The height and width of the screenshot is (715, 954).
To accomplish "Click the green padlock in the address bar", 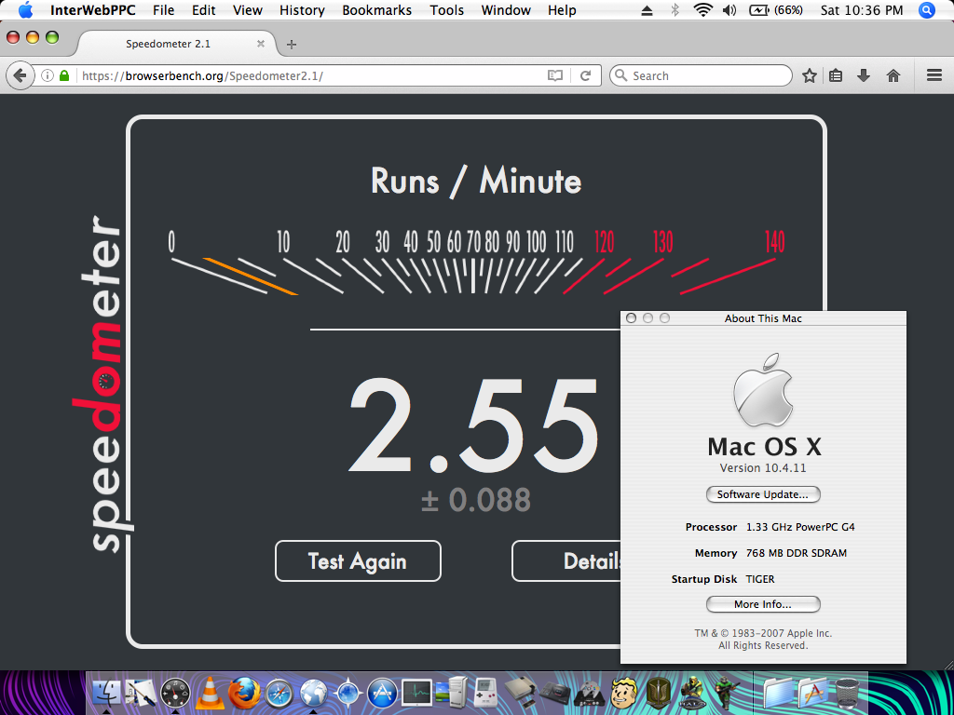I will [64, 76].
